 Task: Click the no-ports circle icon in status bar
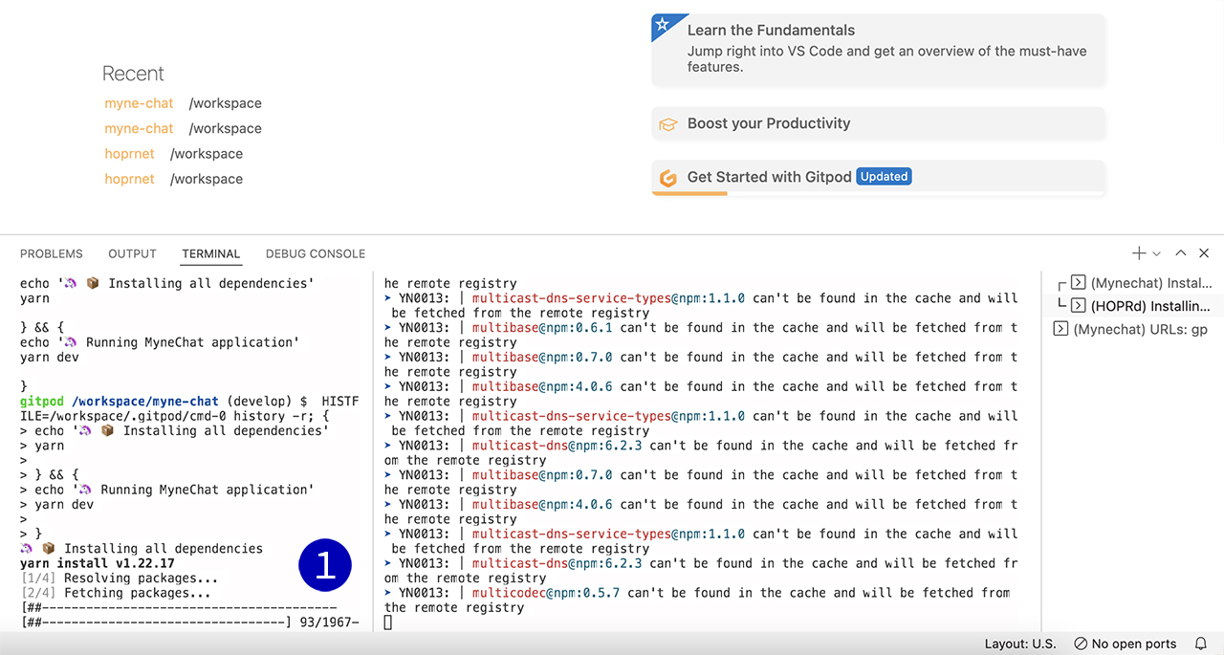1080,644
